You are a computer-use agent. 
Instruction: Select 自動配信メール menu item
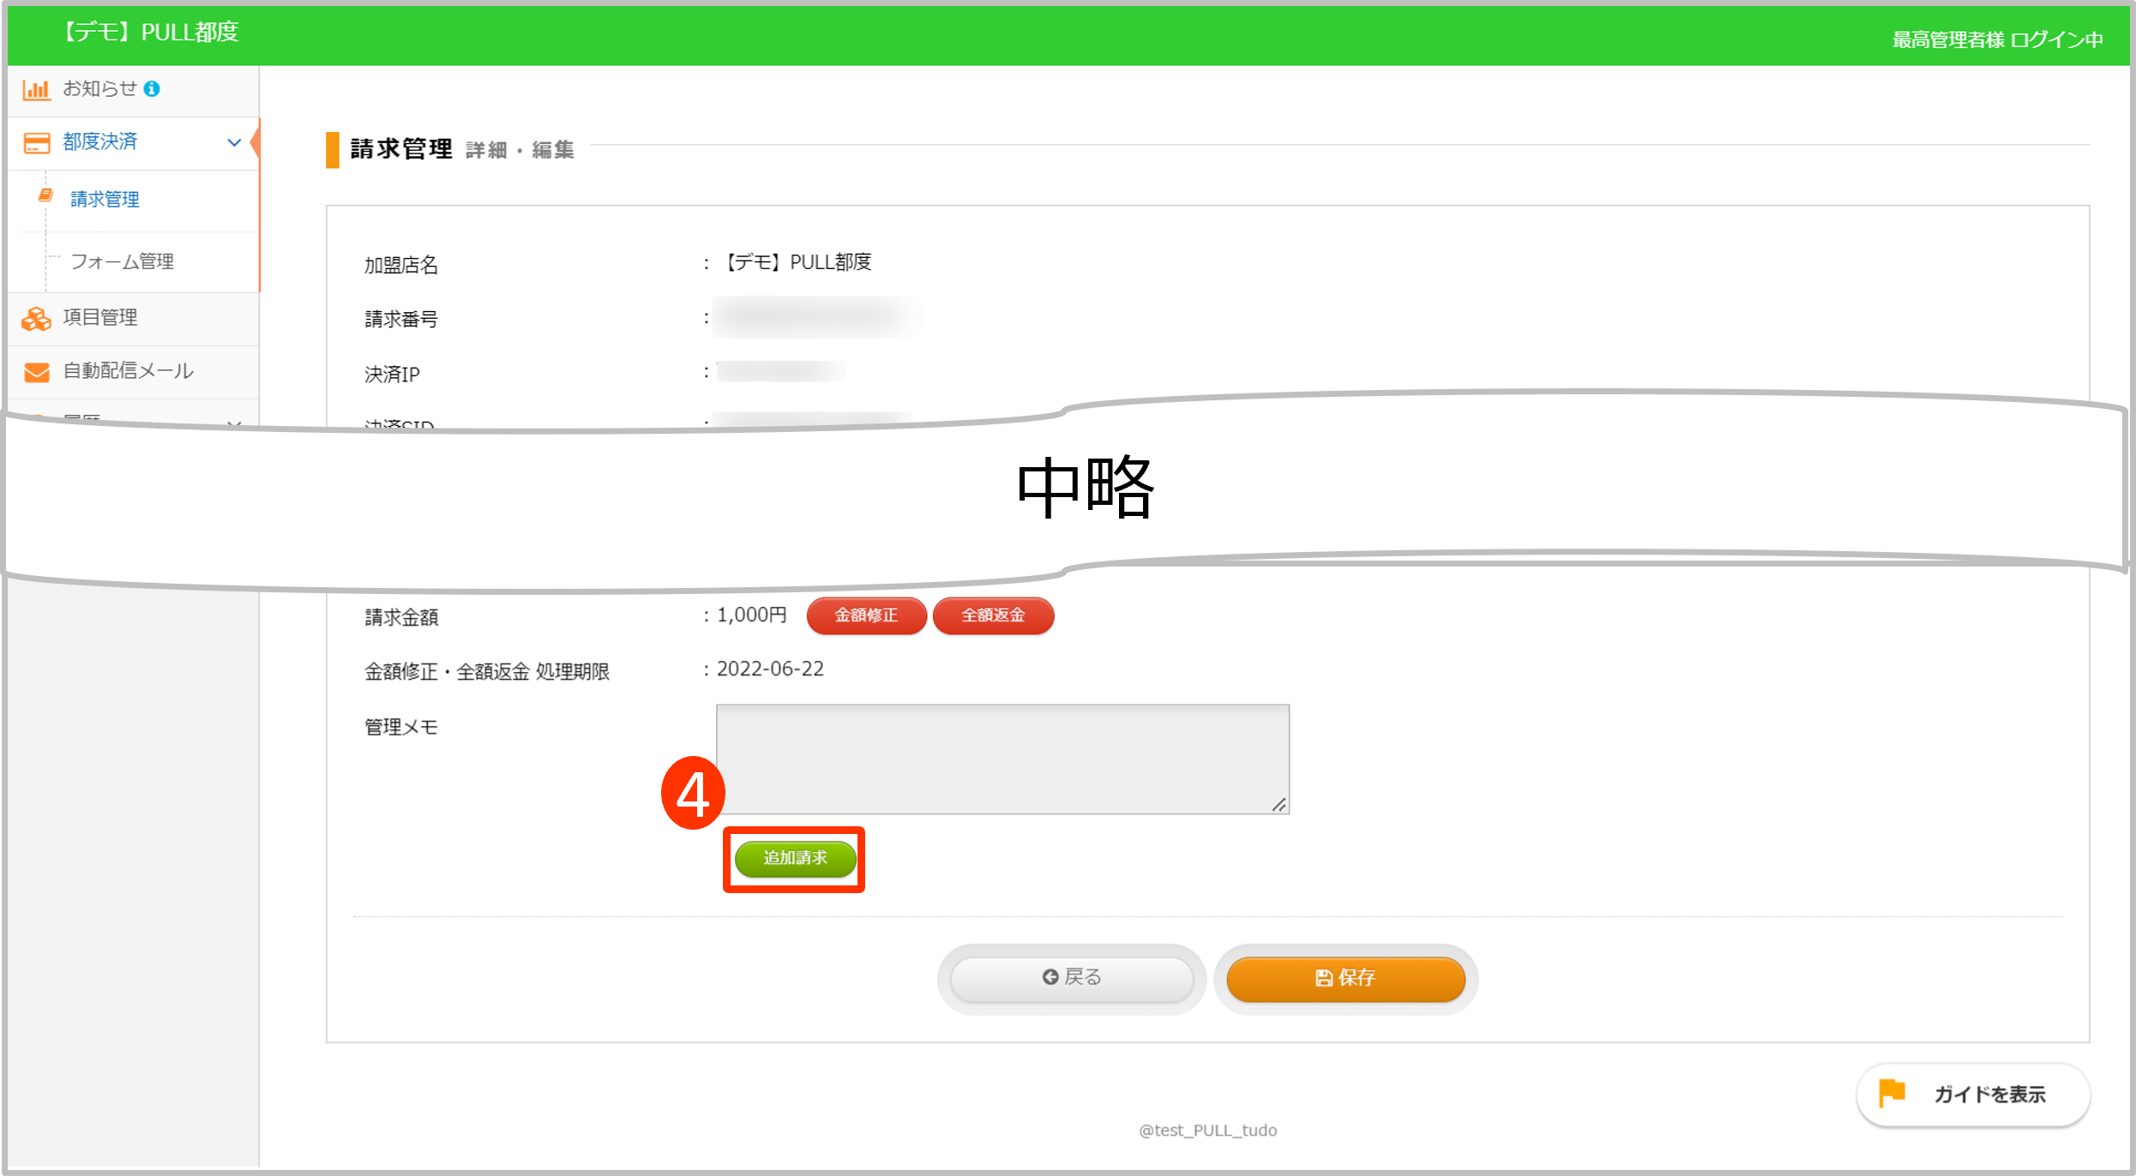(x=128, y=371)
